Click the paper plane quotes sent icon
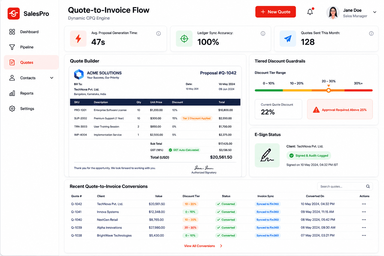384x256 pixels. pos(288,38)
